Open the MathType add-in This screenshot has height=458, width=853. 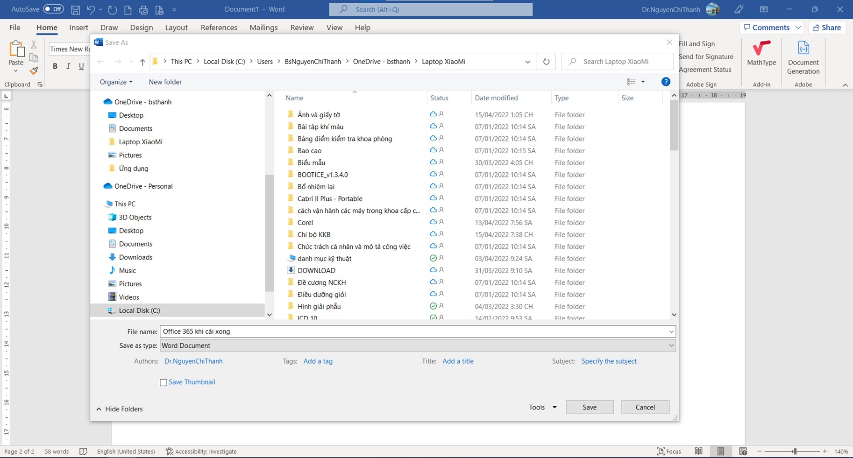761,53
